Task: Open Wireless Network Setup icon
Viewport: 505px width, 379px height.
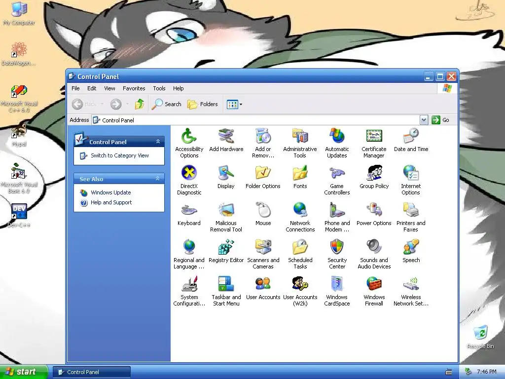Action: 411,284
